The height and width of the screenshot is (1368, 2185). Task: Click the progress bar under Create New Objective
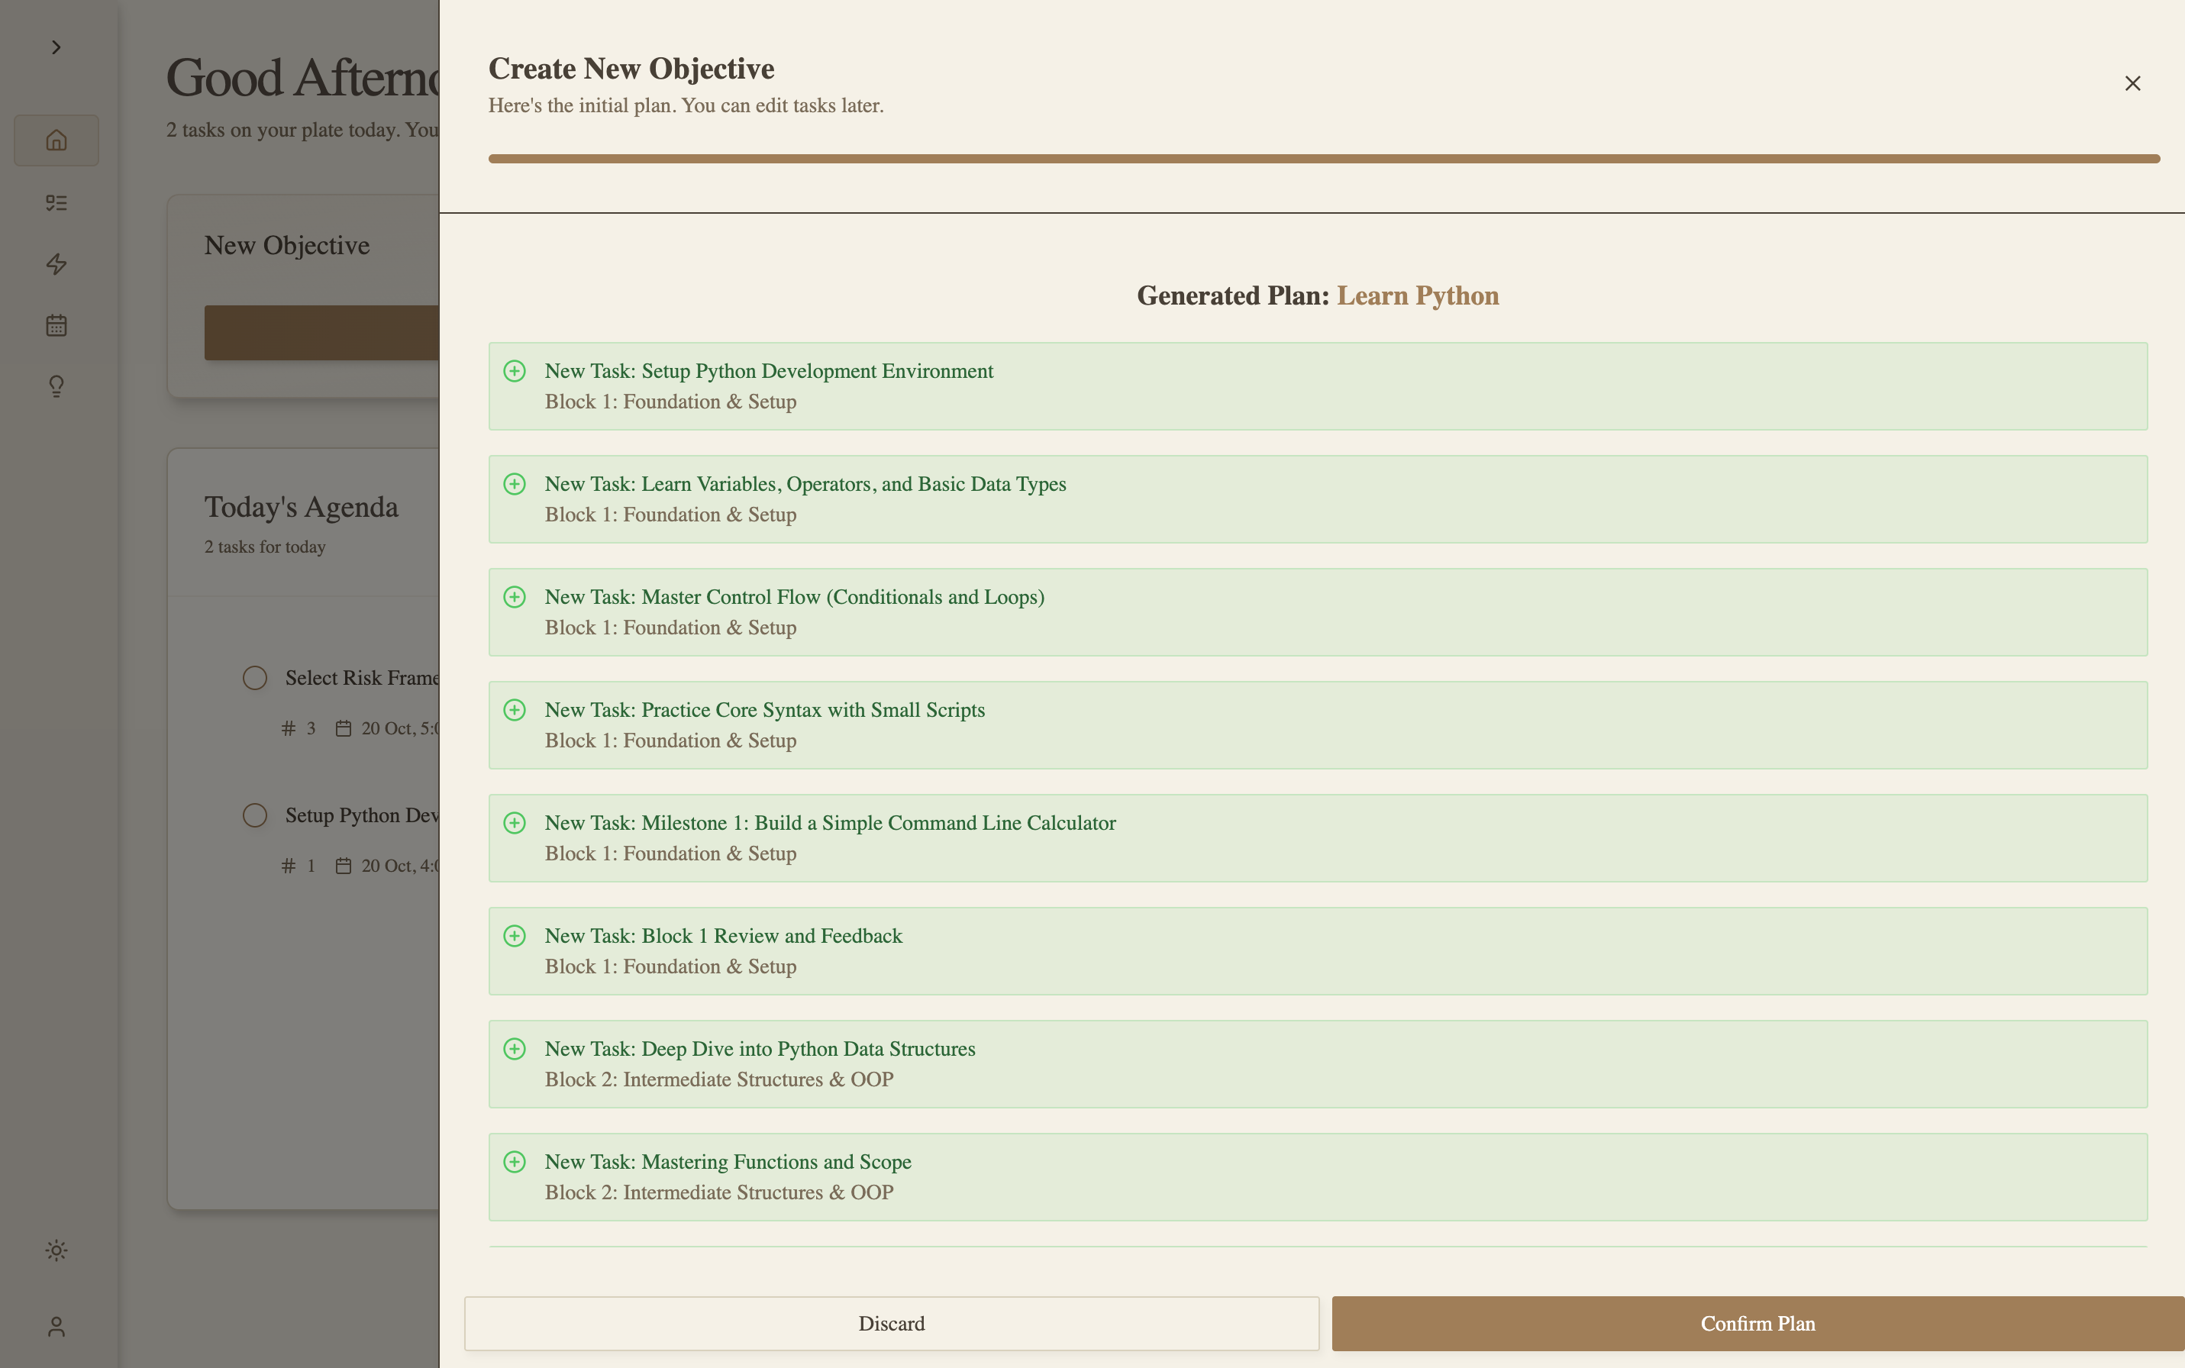click(x=1324, y=158)
